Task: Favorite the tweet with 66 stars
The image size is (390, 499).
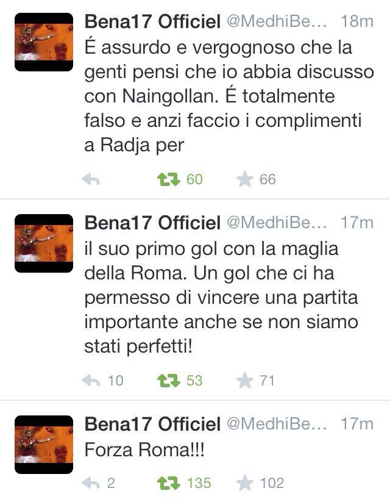Action: click(x=245, y=179)
